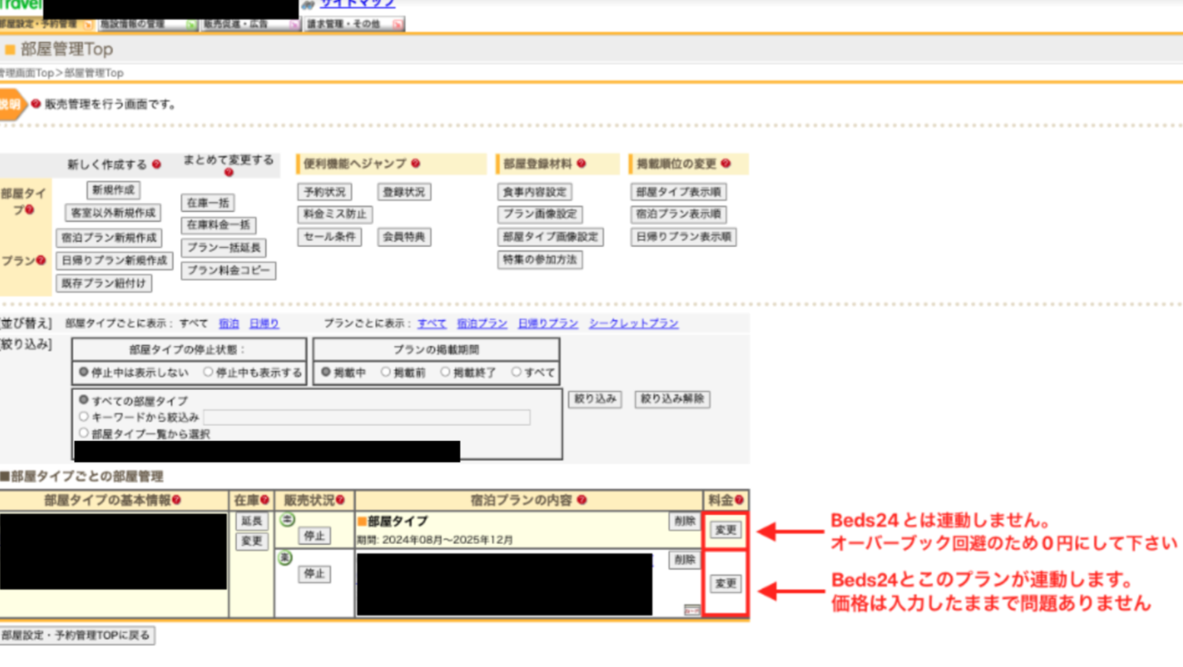Image resolution: width=1183 pixels, height=667 pixels.
Task: Click 宿泊プラン新規作成 button
Action: [x=109, y=238]
